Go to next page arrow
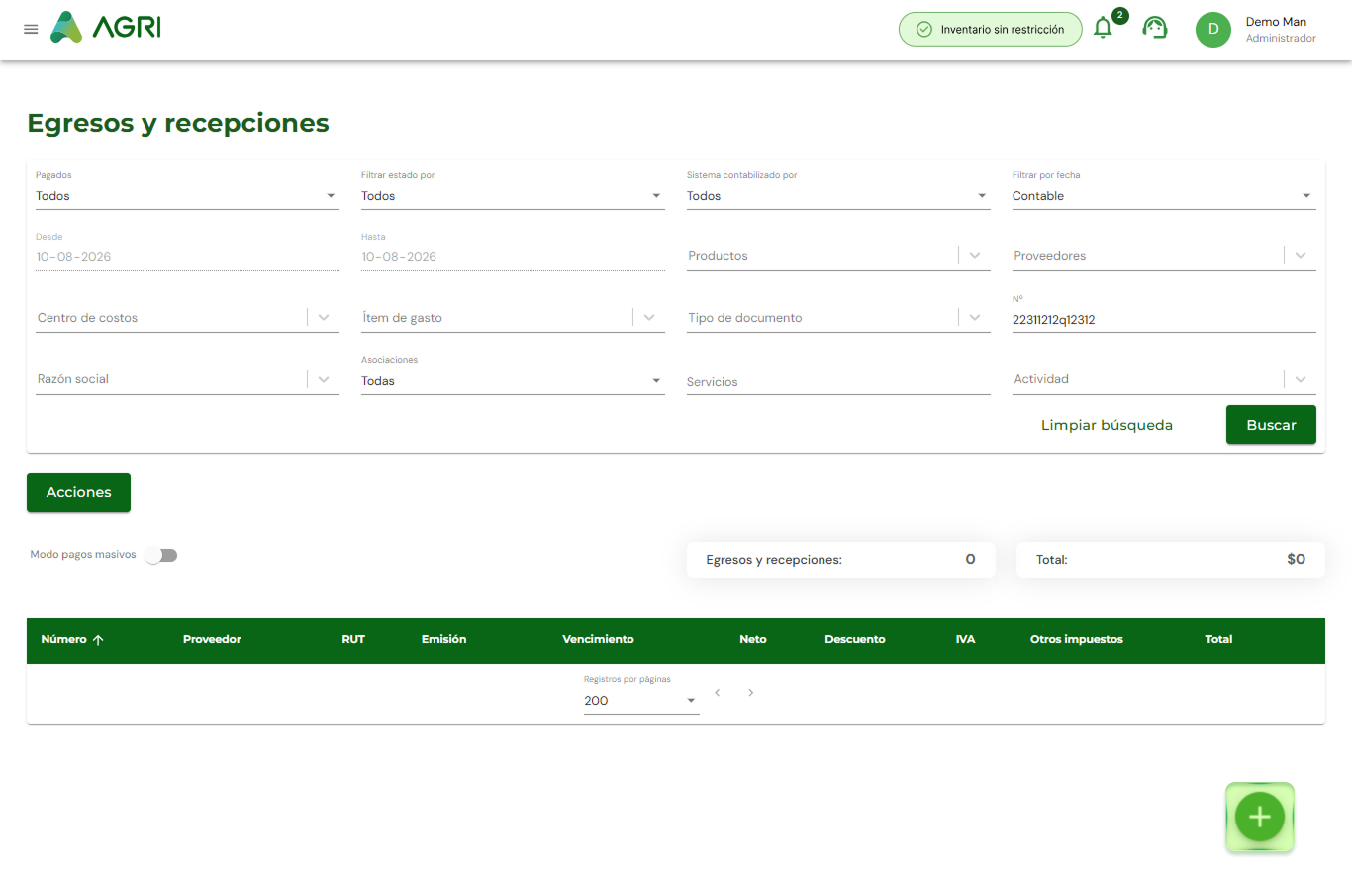The image size is (1352, 873). point(751,692)
